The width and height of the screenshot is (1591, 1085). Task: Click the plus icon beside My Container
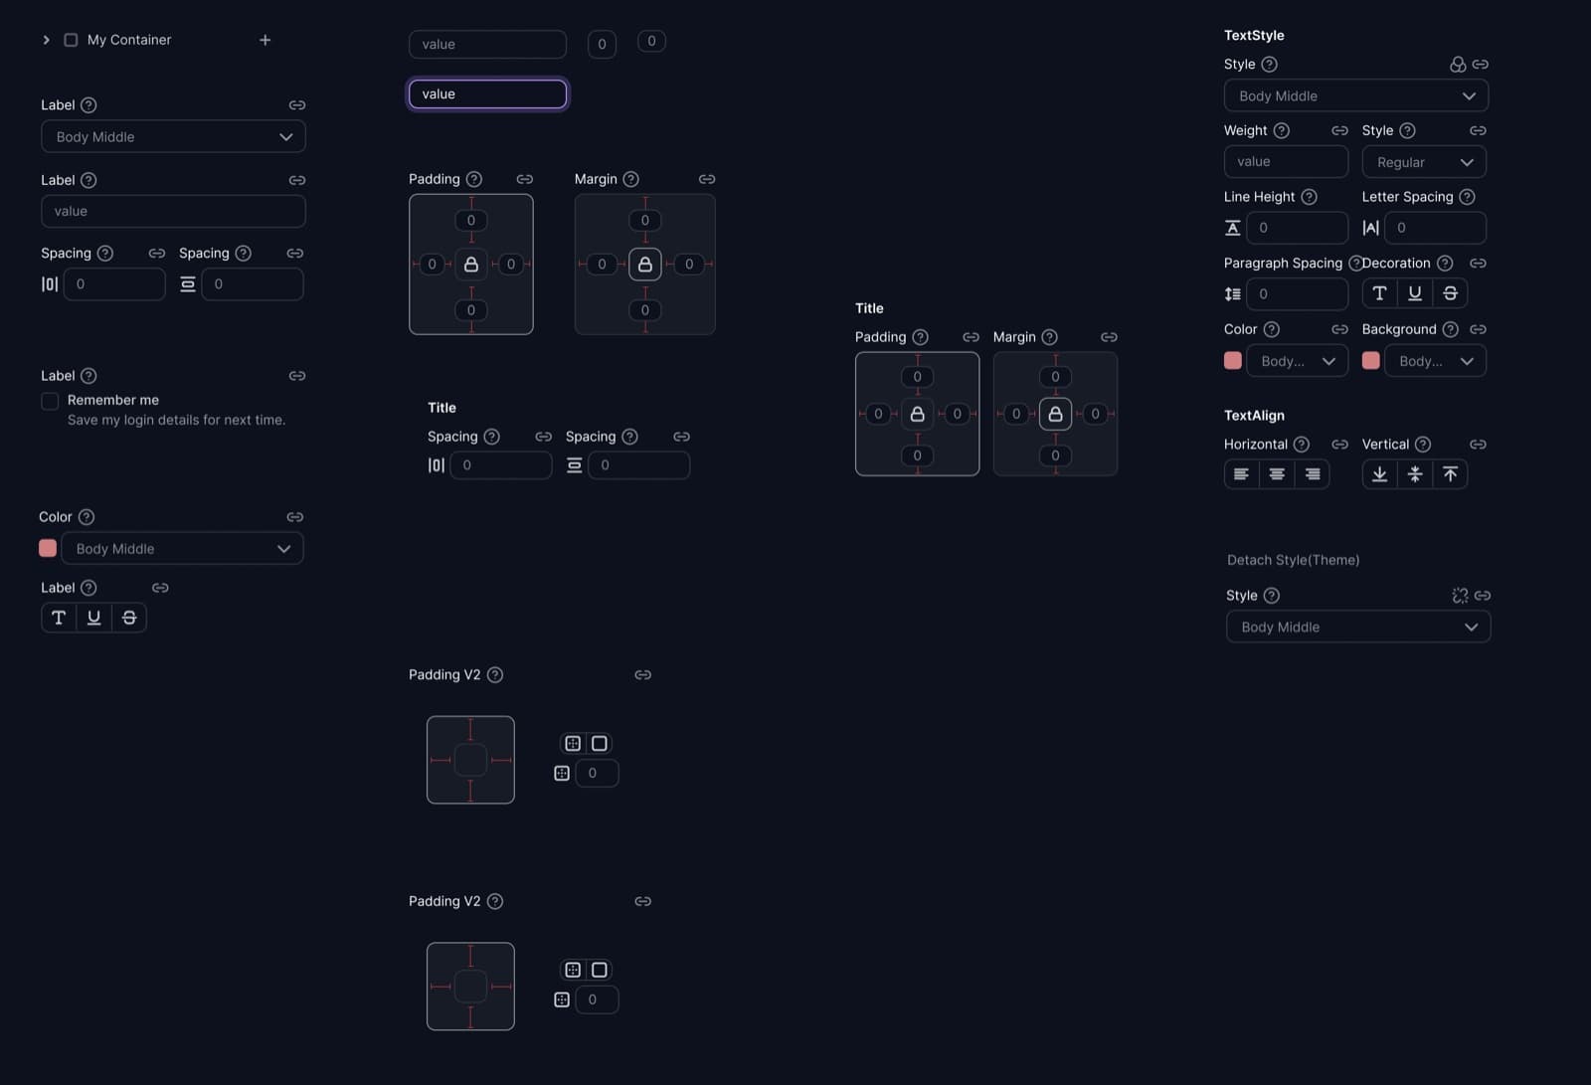(x=265, y=40)
